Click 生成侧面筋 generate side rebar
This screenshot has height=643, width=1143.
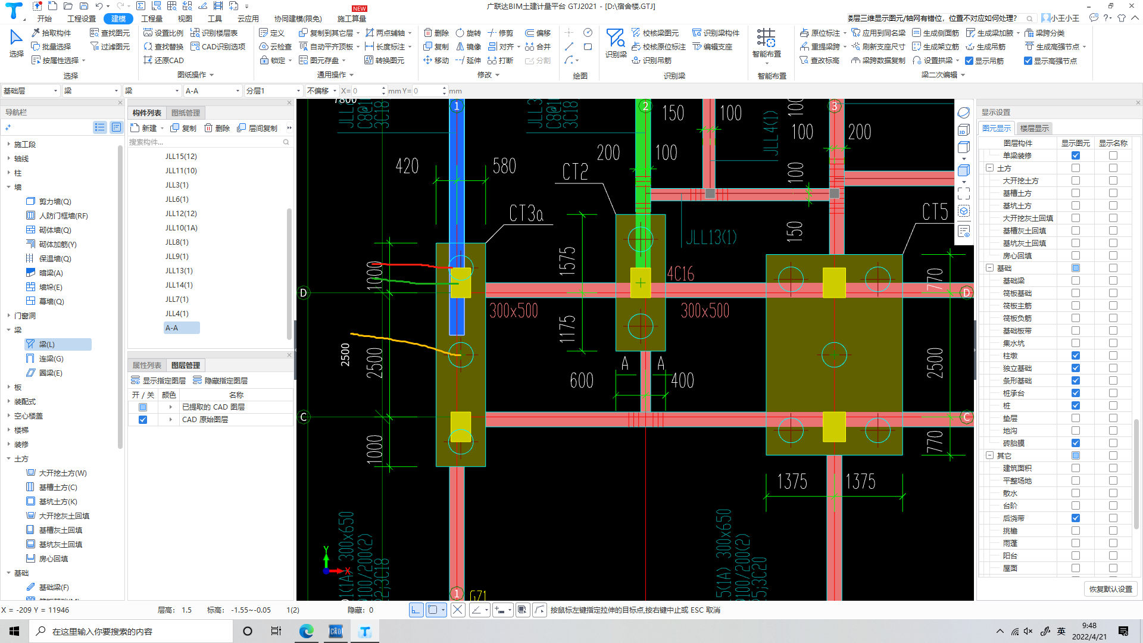pyautogui.click(x=935, y=33)
